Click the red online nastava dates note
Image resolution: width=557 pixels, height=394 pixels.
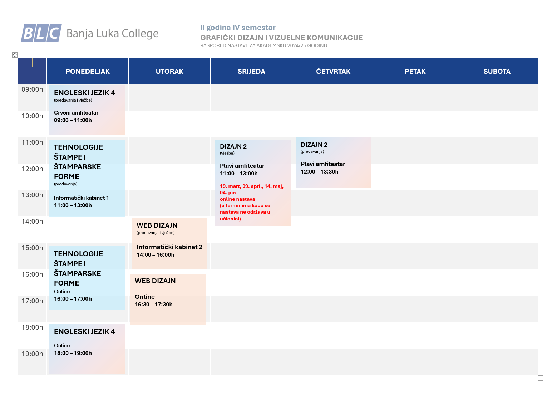coord(252,202)
